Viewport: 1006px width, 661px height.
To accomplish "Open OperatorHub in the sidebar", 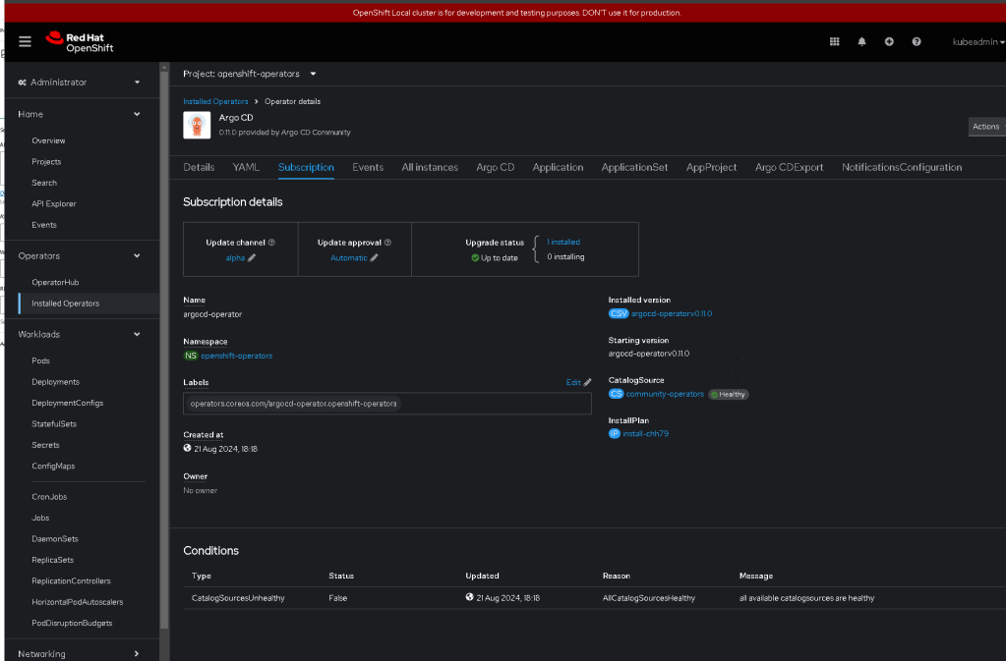I will point(55,283).
